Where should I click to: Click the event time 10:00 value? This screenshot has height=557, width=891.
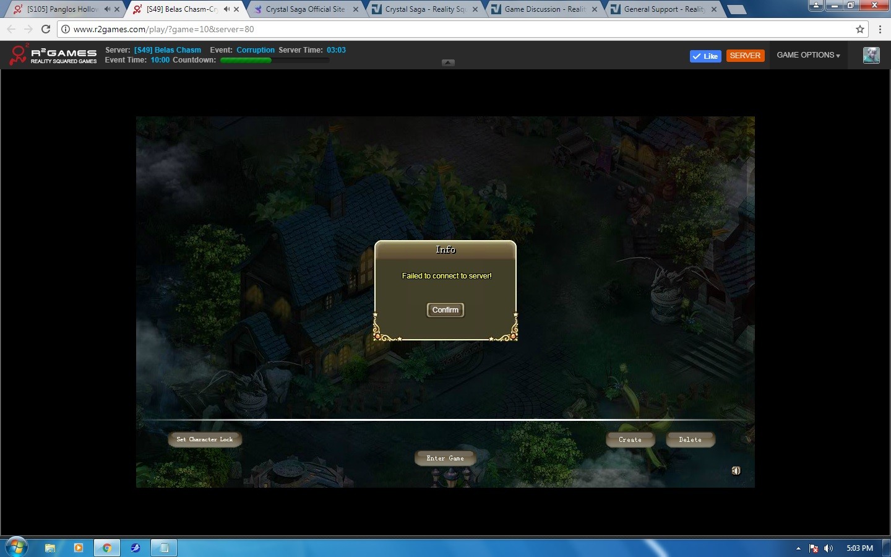(160, 60)
